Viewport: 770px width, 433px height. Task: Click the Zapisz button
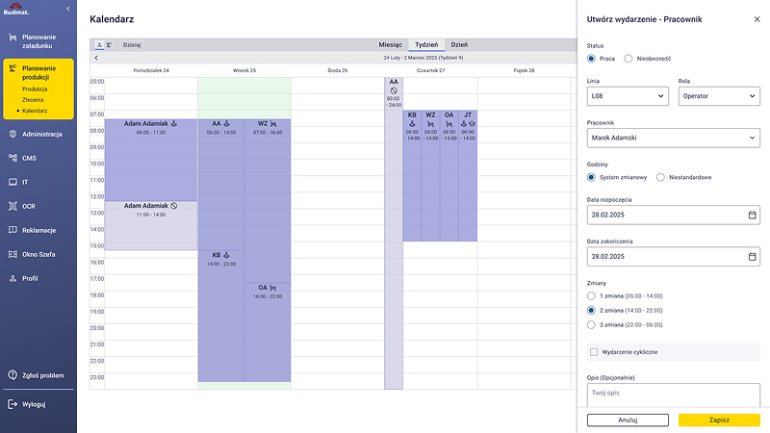719,420
